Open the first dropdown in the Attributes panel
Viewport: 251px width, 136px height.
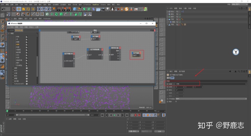211,84
